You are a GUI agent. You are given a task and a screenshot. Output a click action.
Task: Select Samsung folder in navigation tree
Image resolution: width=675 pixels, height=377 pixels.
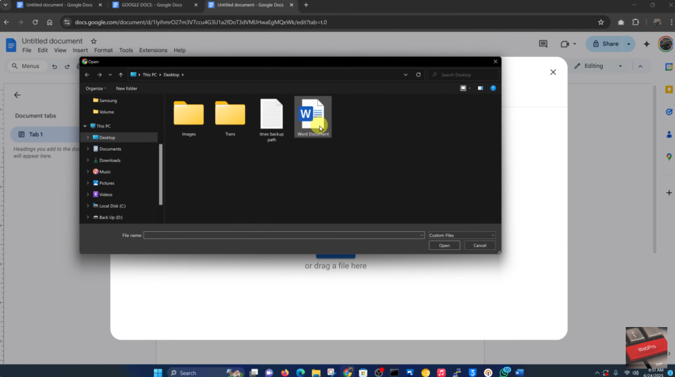[105, 101]
